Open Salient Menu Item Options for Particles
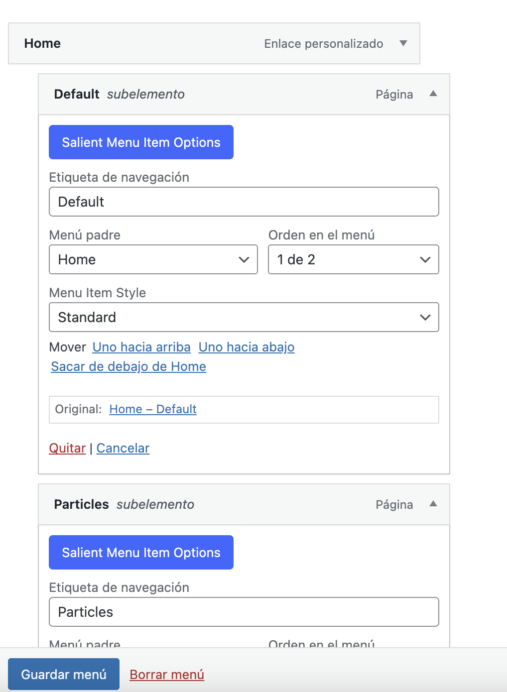This screenshot has height=692, width=507. 141,553
